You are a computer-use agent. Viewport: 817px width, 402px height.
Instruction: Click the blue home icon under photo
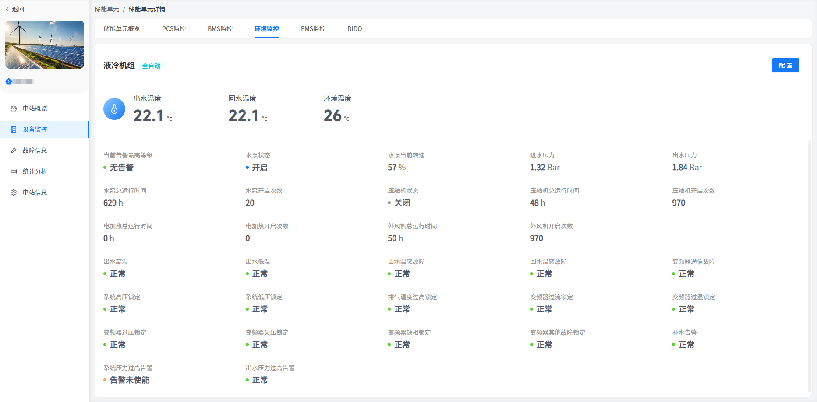point(8,81)
